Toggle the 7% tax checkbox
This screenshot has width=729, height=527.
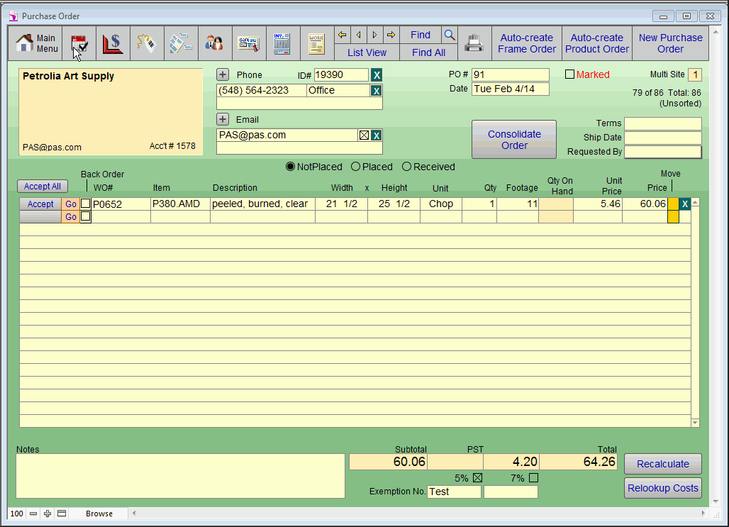click(x=533, y=477)
